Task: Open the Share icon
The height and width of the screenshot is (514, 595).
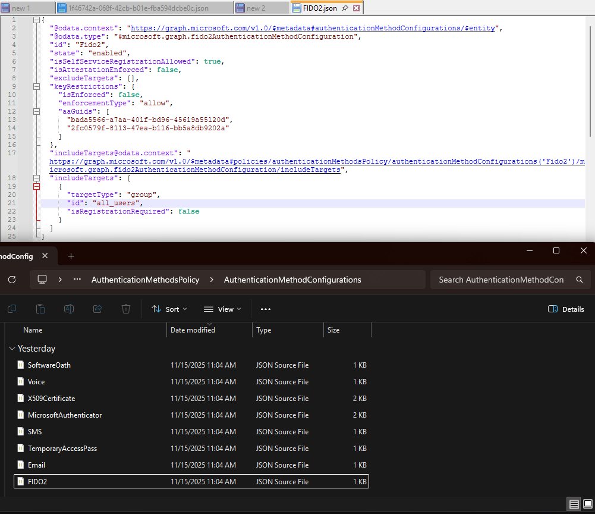Action: (x=96, y=309)
